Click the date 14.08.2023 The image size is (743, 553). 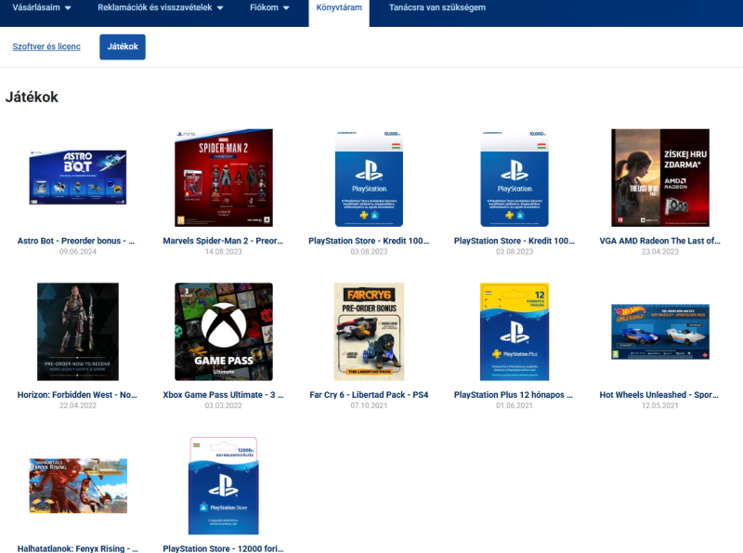[223, 251]
